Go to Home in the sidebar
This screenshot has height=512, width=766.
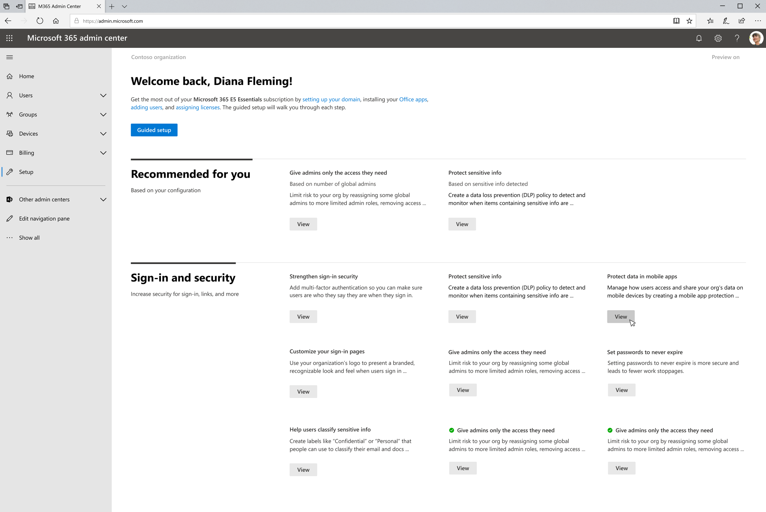coord(26,76)
